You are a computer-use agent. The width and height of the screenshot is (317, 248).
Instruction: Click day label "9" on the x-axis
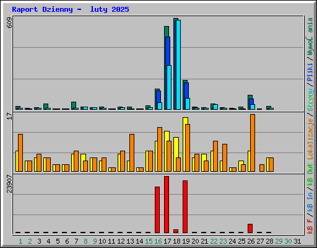coord(95,241)
